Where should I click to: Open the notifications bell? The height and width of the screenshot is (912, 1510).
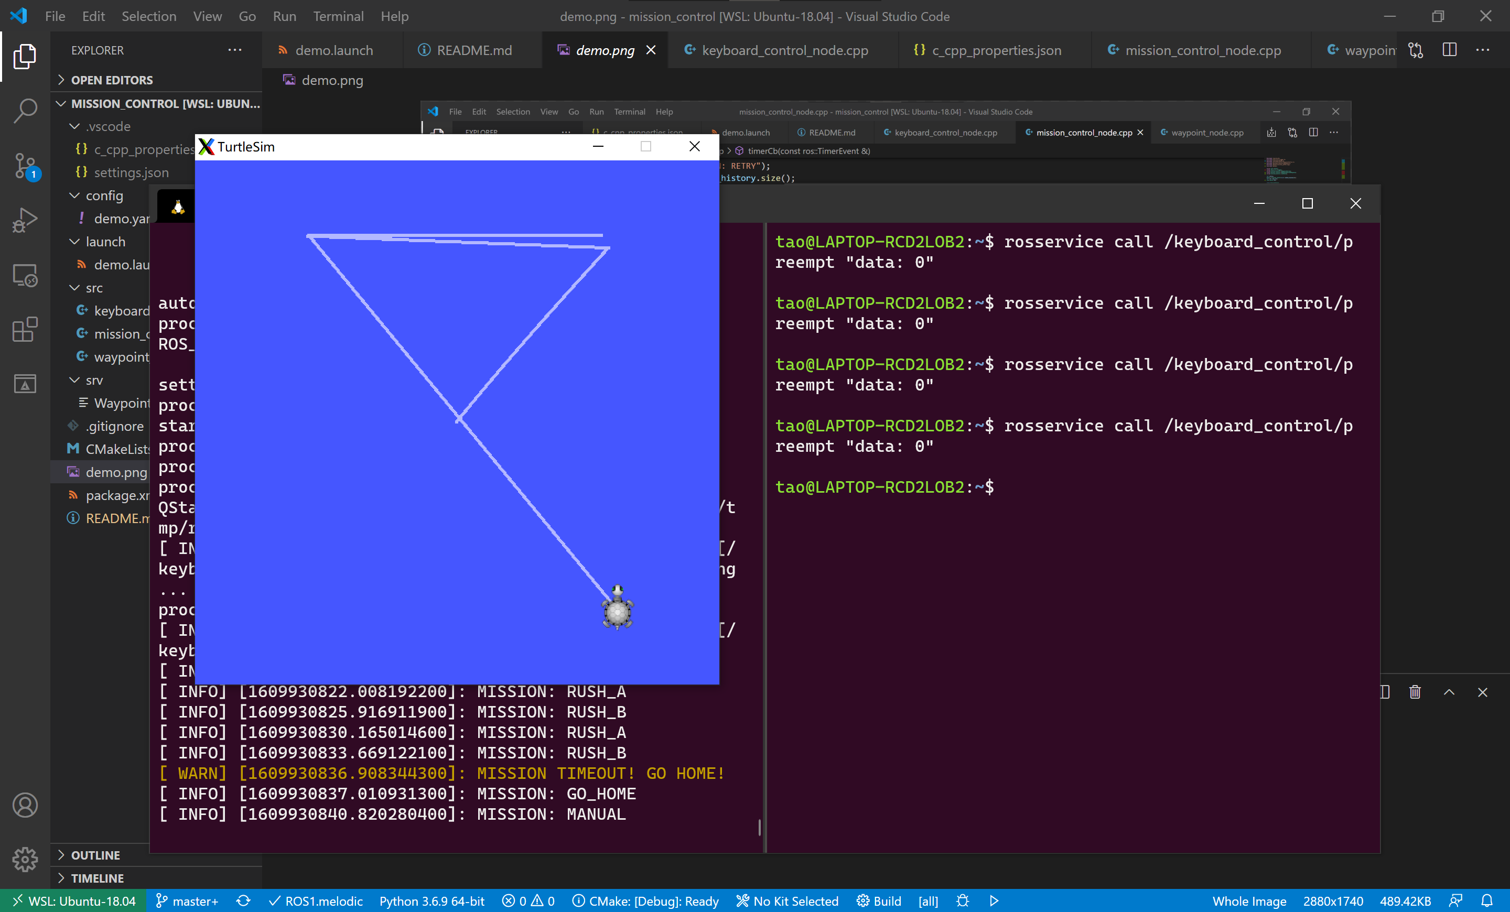1487,901
